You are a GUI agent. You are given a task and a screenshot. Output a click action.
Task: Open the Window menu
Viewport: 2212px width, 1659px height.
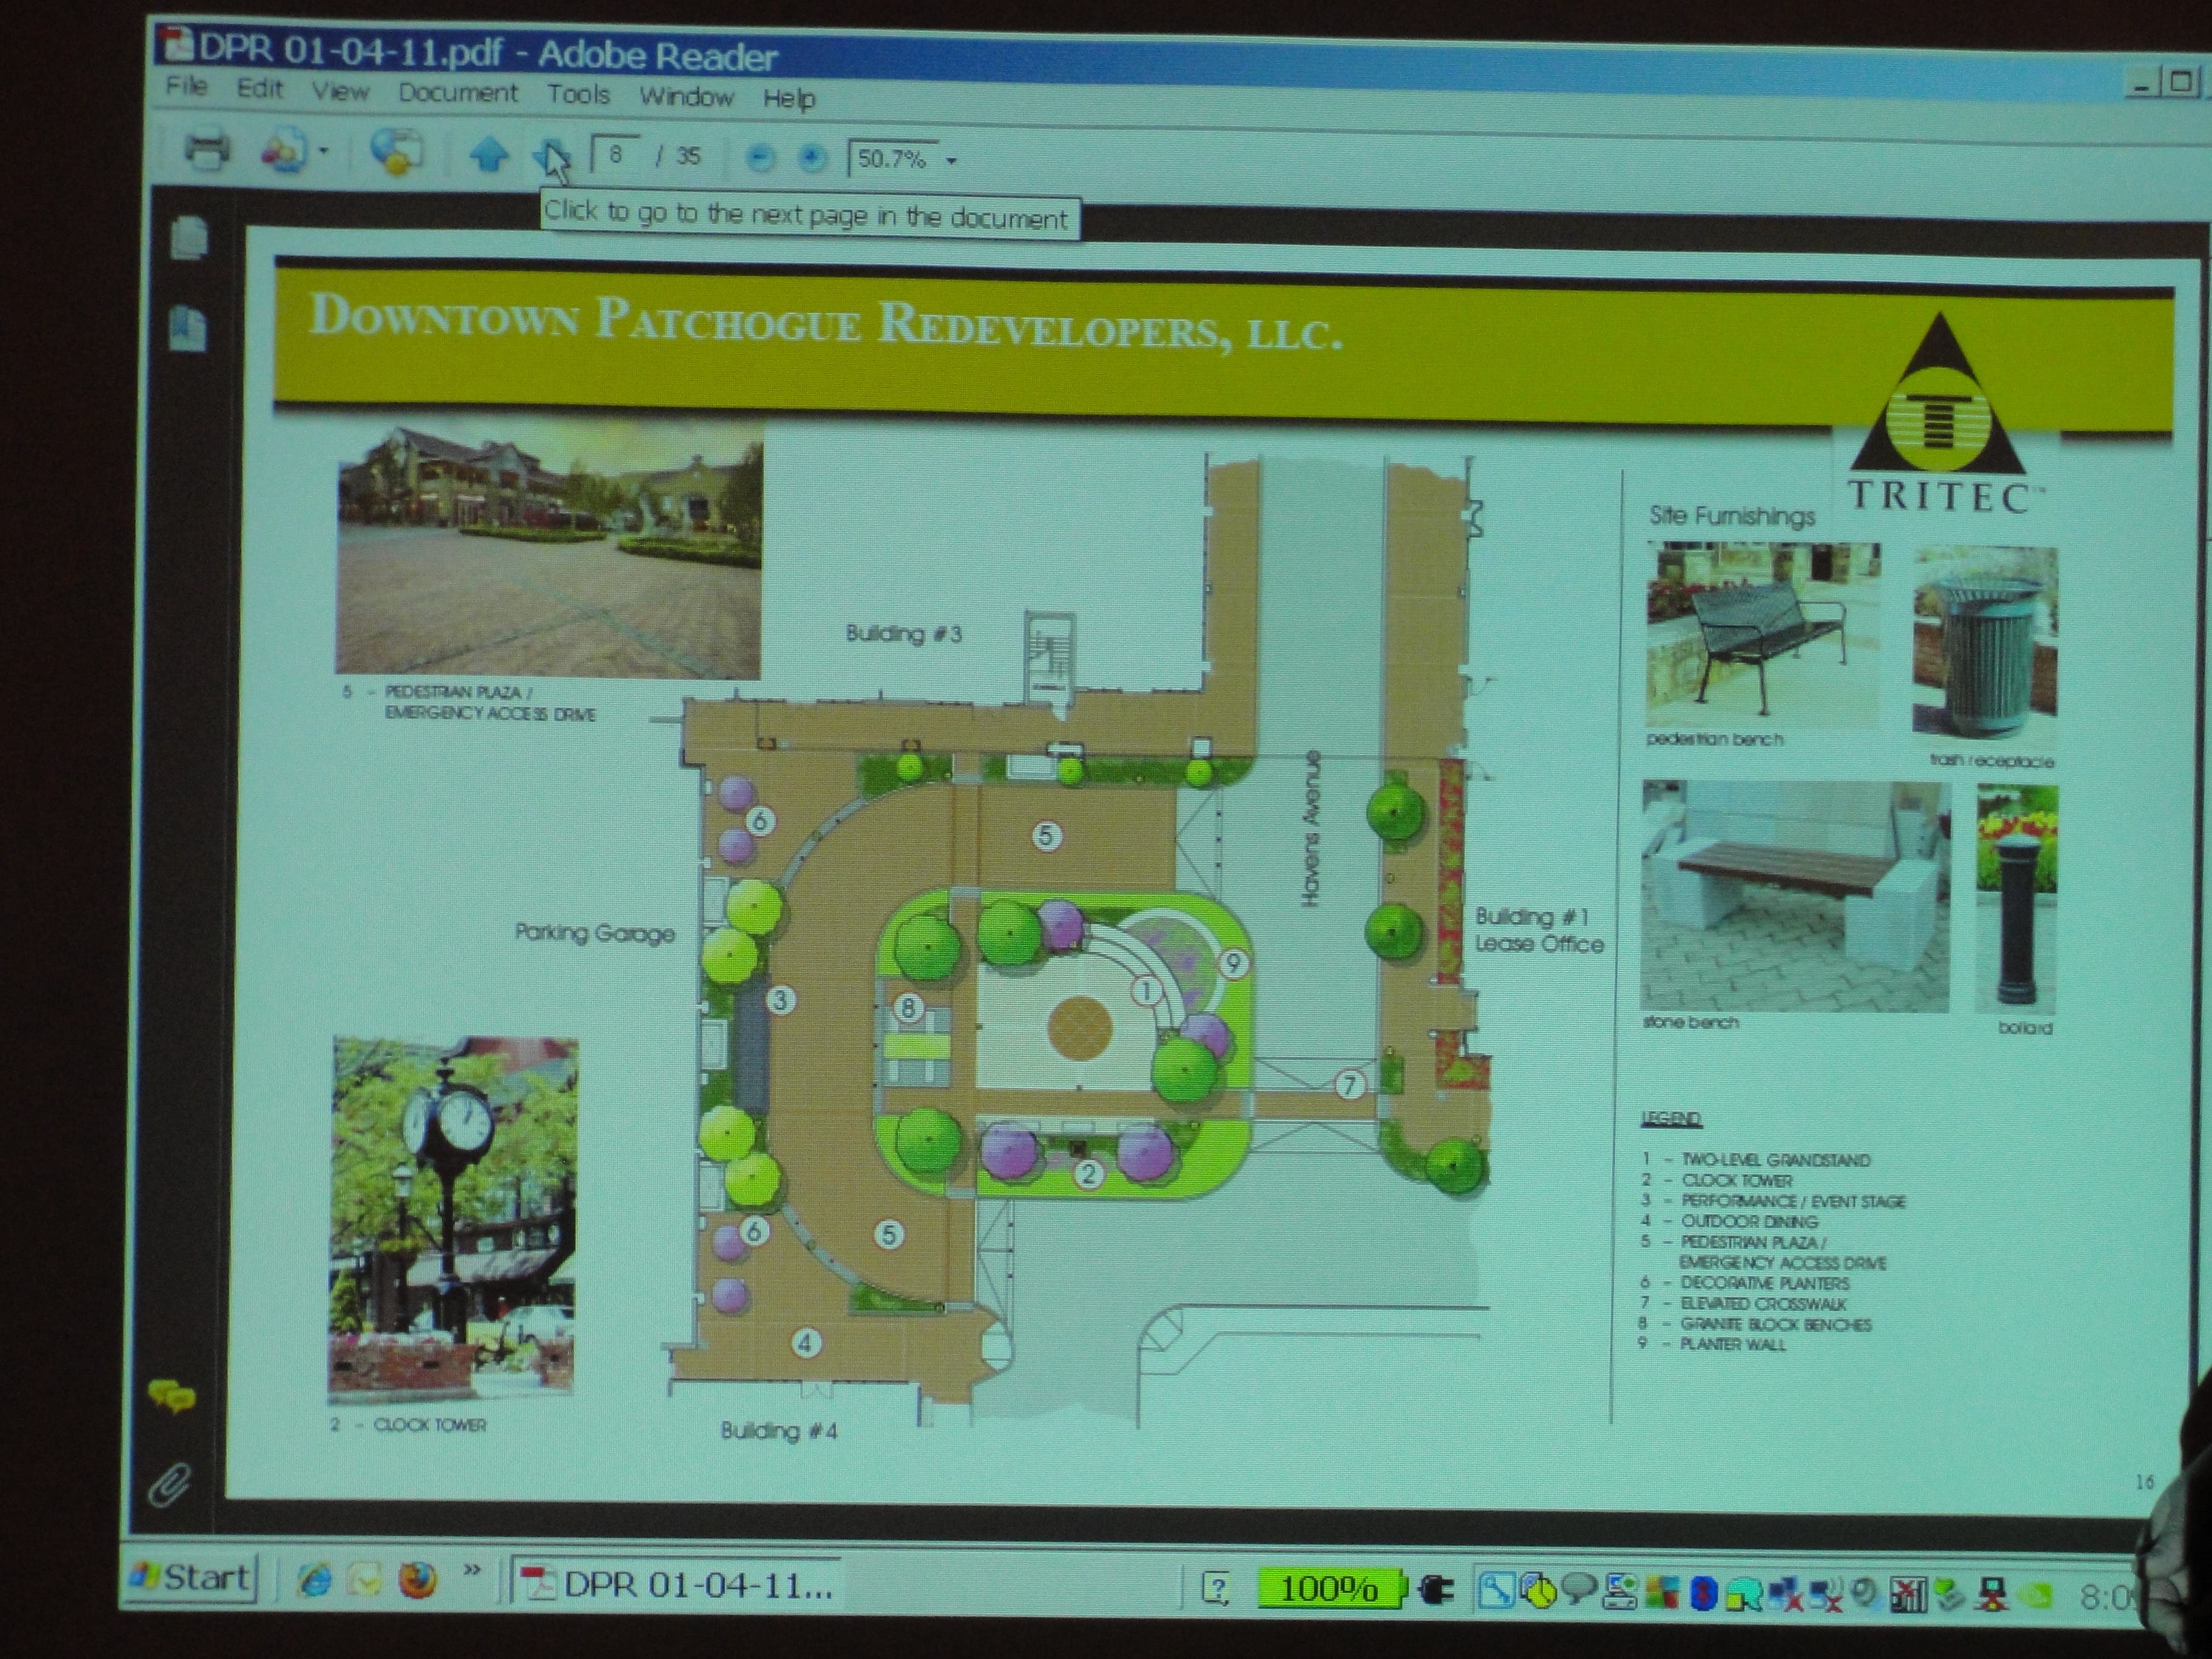click(x=686, y=96)
